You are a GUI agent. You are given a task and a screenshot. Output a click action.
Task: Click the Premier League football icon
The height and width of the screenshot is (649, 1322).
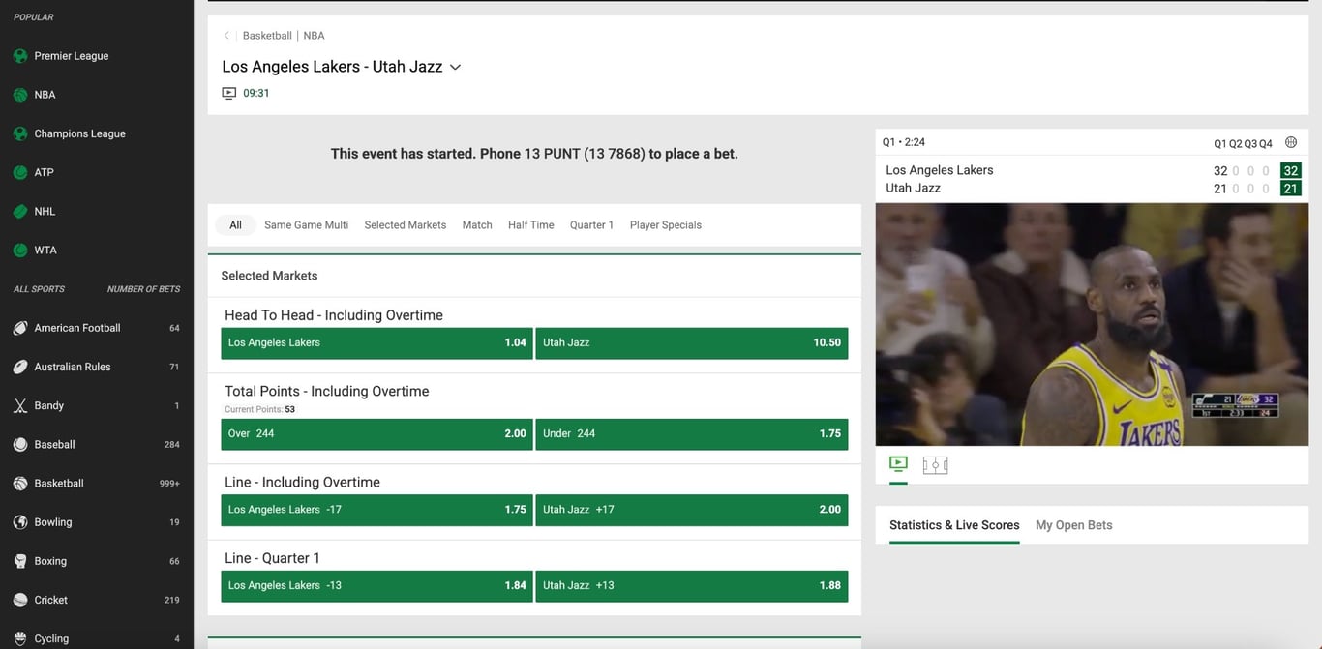pyautogui.click(x=19, y=56)
